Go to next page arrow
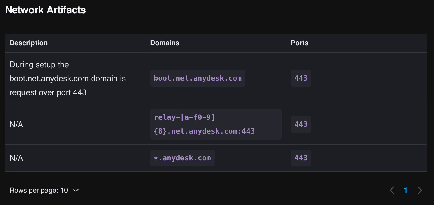Viewport: 434px width, 205px height. [x=420, y=190]
